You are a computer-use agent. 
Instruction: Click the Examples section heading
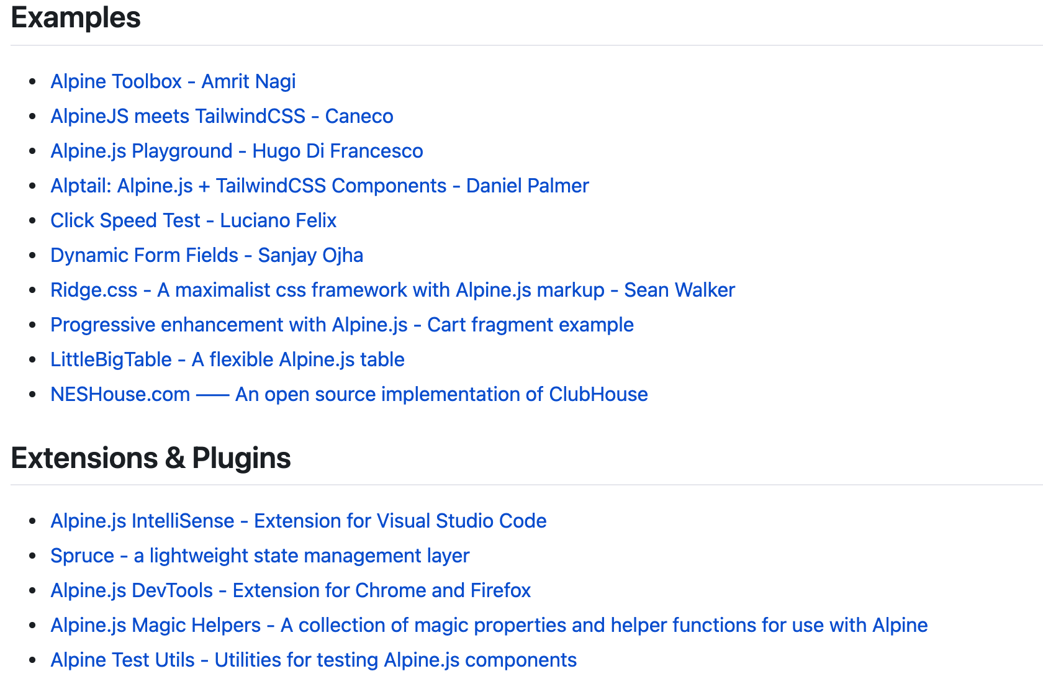pyautogui.click(x=76, y=17)
